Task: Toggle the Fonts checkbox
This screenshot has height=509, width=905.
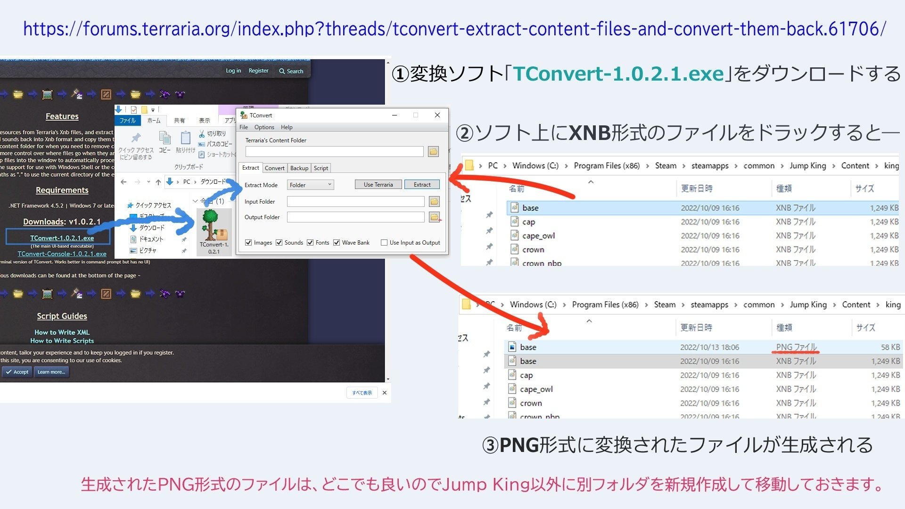Action: 310,243
